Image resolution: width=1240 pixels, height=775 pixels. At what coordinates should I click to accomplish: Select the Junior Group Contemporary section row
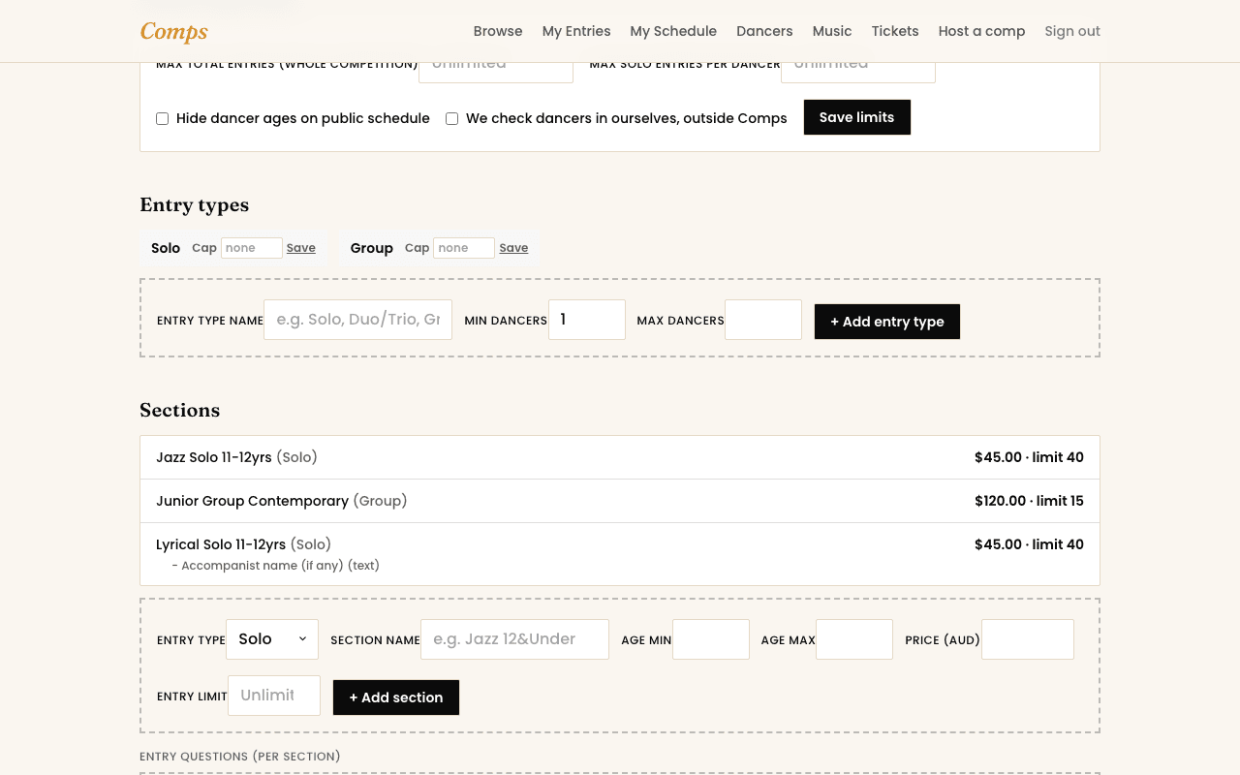[x=620, y=501]
